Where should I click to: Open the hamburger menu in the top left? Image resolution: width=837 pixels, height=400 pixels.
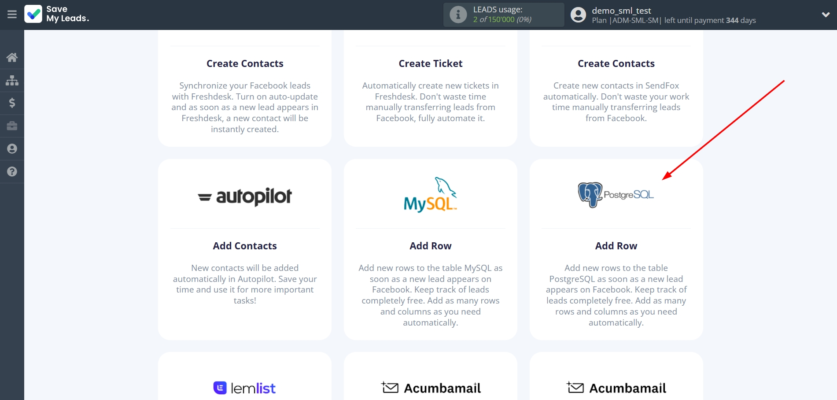coord(12,14)
